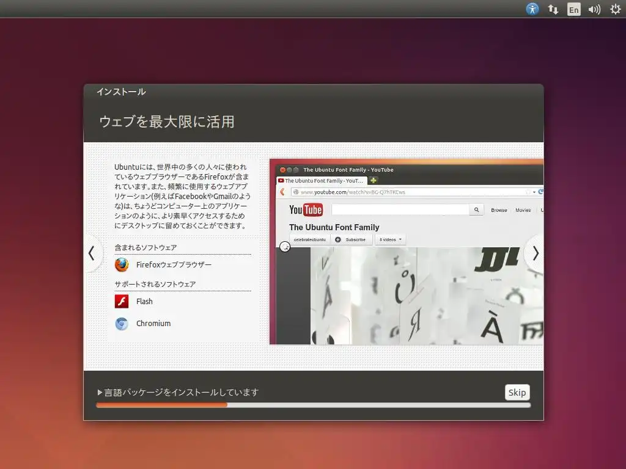This screenshot has height=469, width=626.
Task: Click the Flash icon
Action: click(122, 302)
